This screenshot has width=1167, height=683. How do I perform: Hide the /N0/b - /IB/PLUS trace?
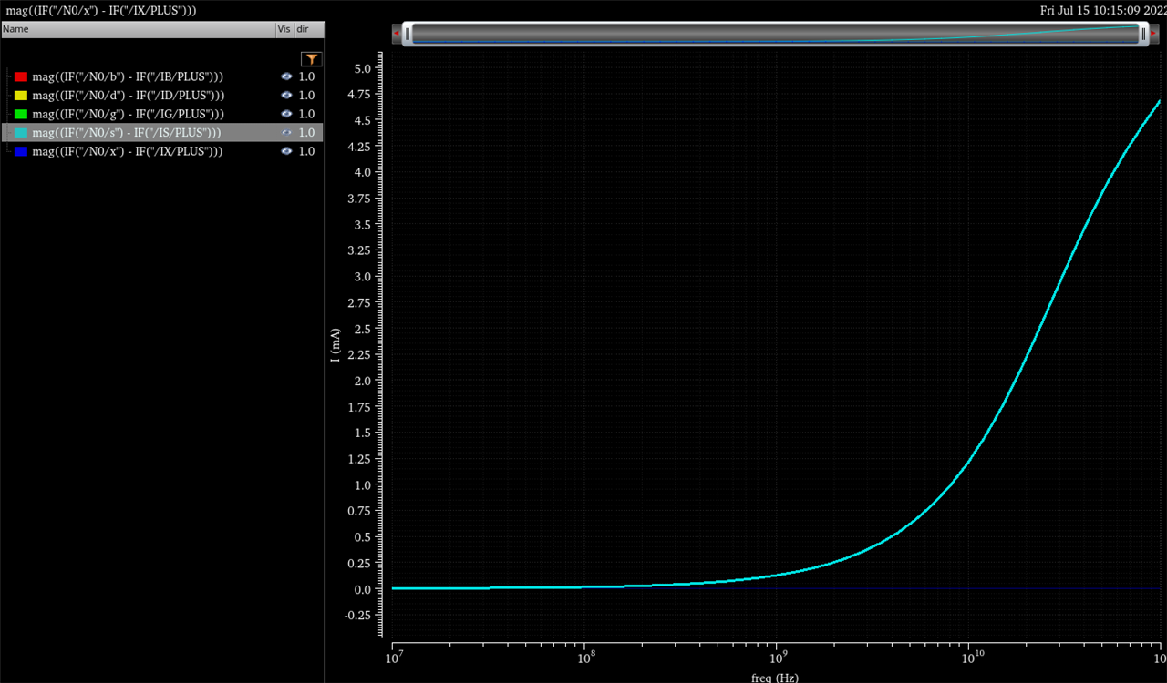tap(286, 76)
